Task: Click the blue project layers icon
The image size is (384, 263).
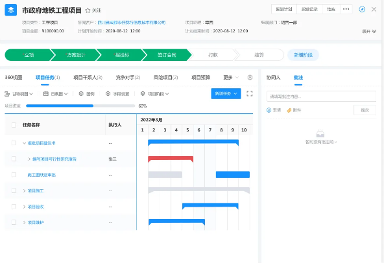Action: point(11,10)
